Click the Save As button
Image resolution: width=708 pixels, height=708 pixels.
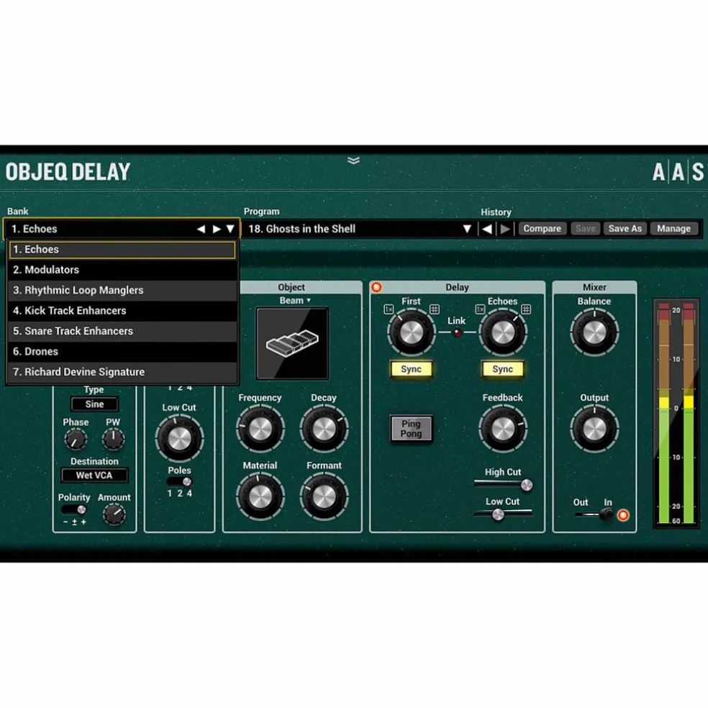pos(625,229)
